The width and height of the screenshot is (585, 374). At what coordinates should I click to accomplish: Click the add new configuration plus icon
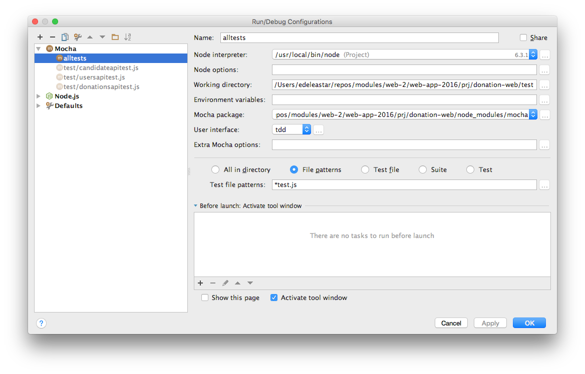pos(40,37)
